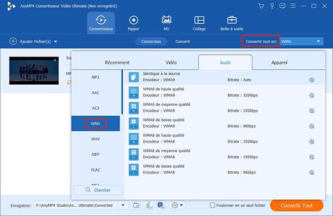The height and width of the screenshot is (216, 333).
Task: Select WMA9 de haute qualité preset
Action: [x=225, y=92]
